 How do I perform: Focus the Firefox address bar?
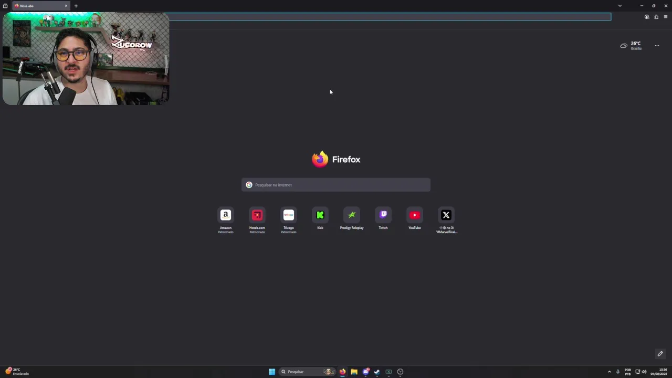coord(390,17)
